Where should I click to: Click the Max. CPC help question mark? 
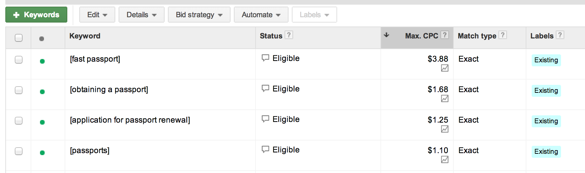click(445, 35)
